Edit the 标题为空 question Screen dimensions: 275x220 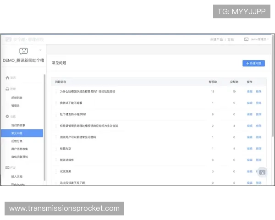pos(250,148)
